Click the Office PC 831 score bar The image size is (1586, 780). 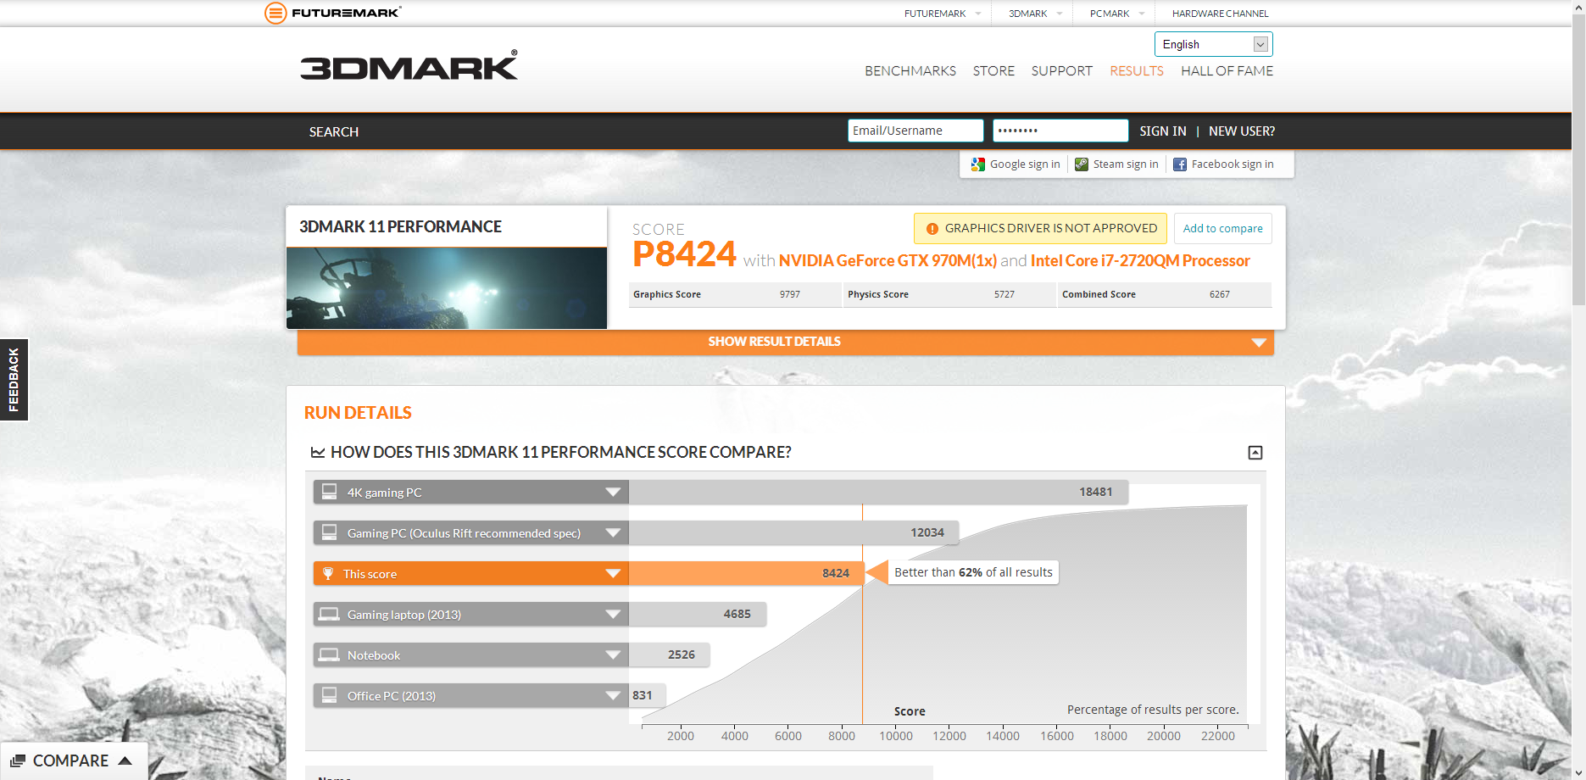point(648,695)
